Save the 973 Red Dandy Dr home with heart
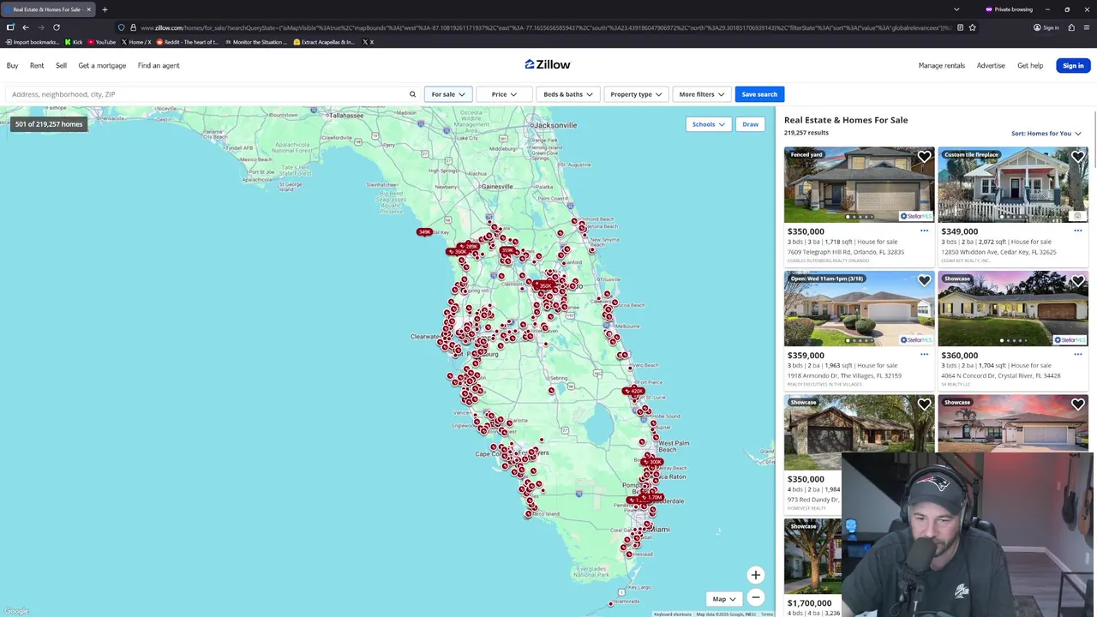Image resolution: width=1097 pixels, height=617 pixels. [924, 404]
